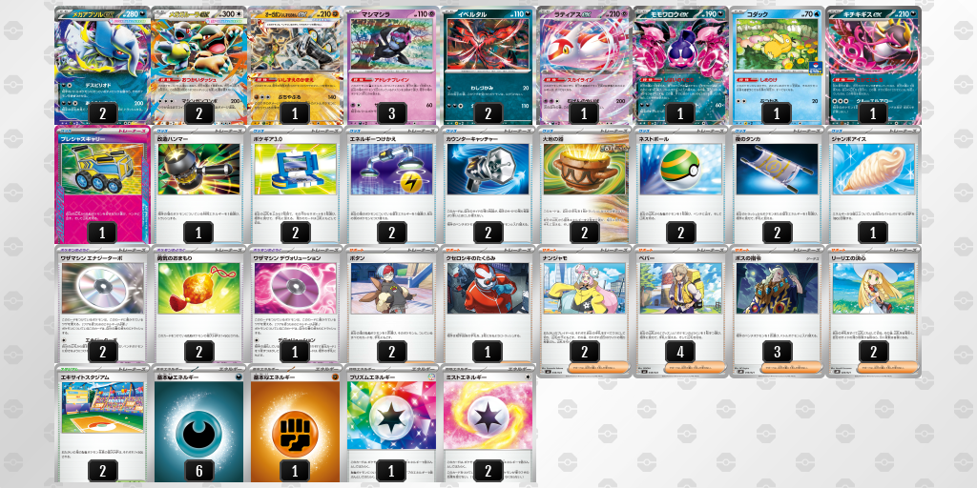Click the Technical Machine Energy Turbo disc
This screenshot has width=977, height=488.
103,288
